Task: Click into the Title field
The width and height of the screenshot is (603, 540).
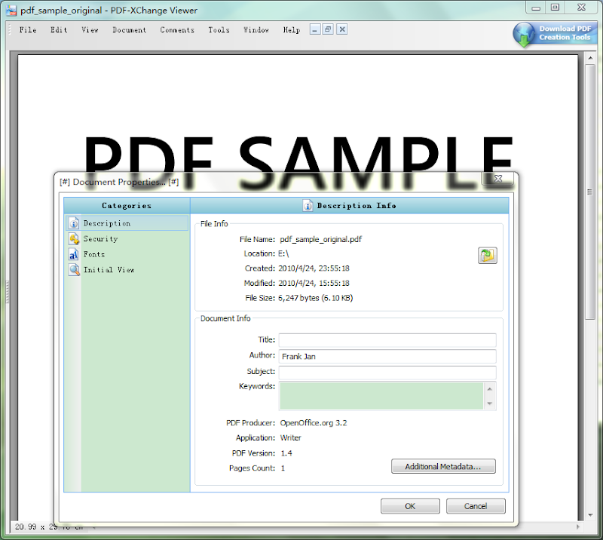Action: [x=387, y=340]
